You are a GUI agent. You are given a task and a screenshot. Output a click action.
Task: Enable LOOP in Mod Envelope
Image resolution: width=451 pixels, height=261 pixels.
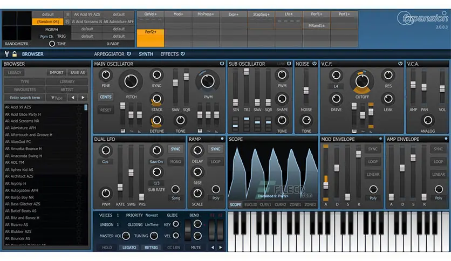click(x=373, y=162)
